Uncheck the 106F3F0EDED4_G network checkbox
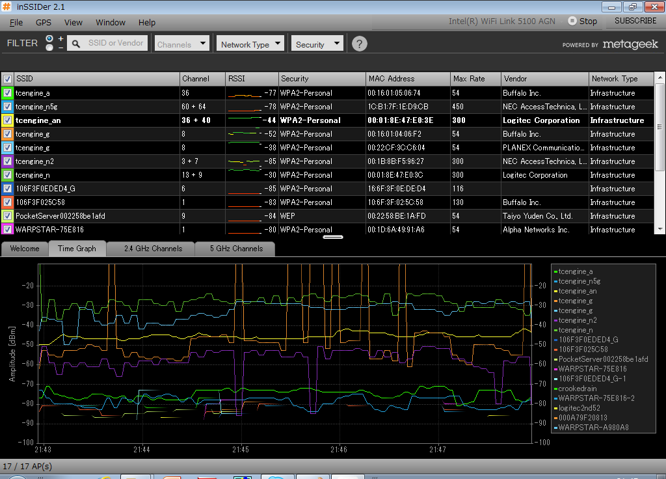The image size is (666, 479). (7, 188)
